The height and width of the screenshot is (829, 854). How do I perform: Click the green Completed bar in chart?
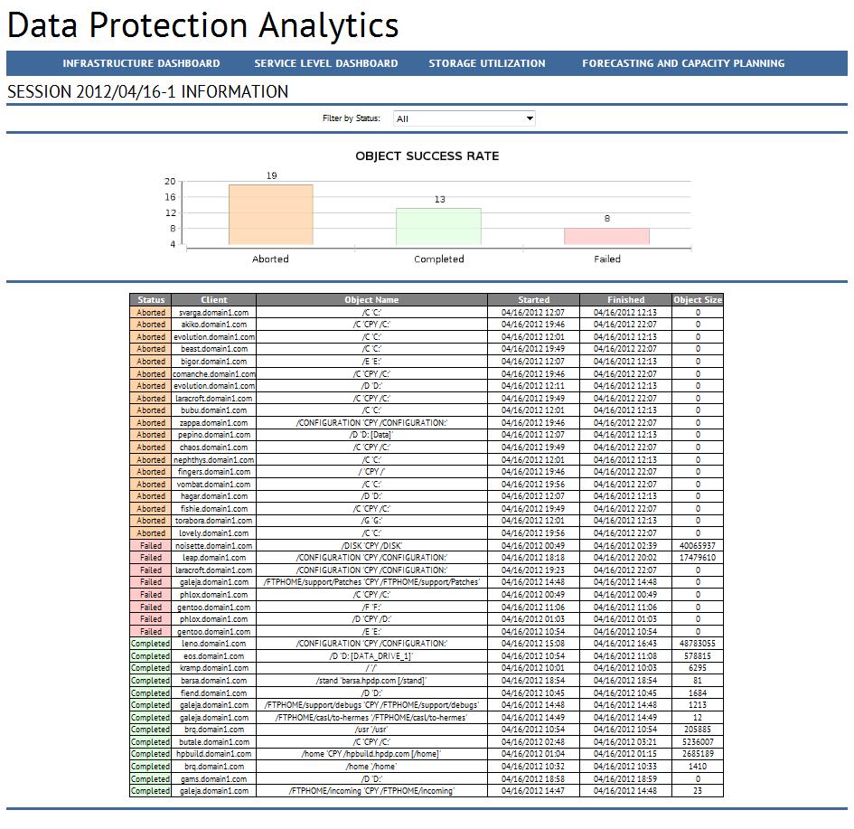pos(438,227)
